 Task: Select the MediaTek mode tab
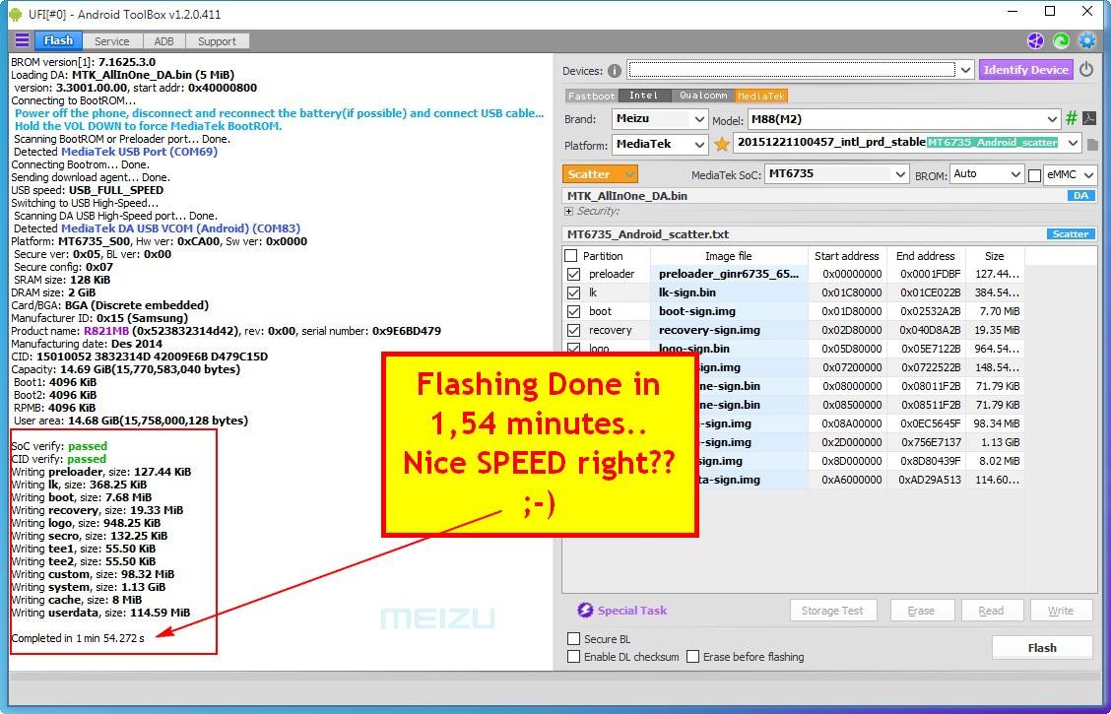(761, 96)
